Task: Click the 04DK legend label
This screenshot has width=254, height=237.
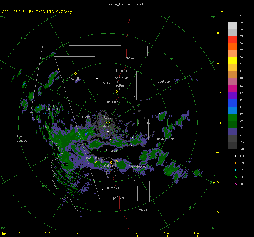Action: coord(243,156)
